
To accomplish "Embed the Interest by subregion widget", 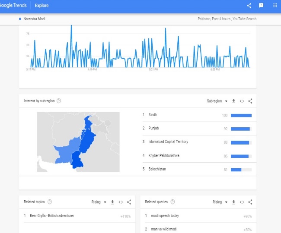I will (x=242, y=101).
